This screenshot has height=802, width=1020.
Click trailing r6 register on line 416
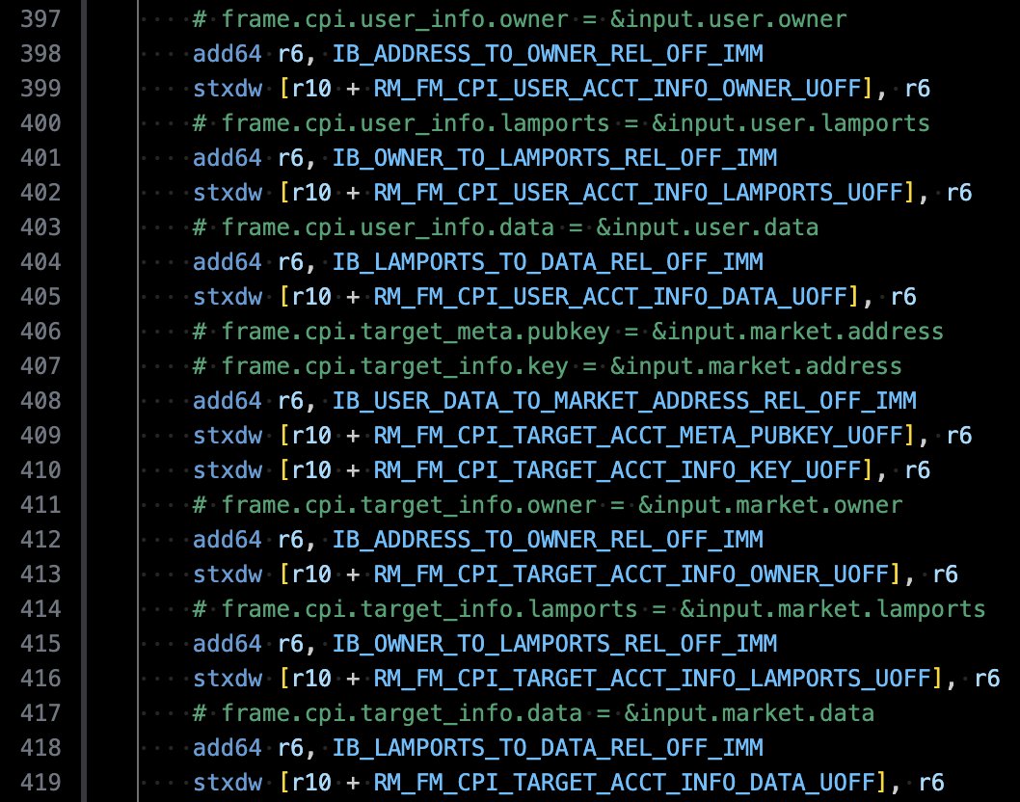click(987, 679)
